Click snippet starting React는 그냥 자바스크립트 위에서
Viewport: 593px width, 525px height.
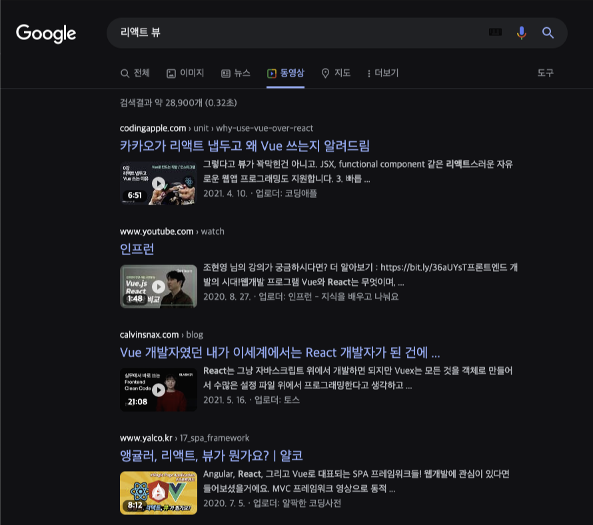(358, 378)
